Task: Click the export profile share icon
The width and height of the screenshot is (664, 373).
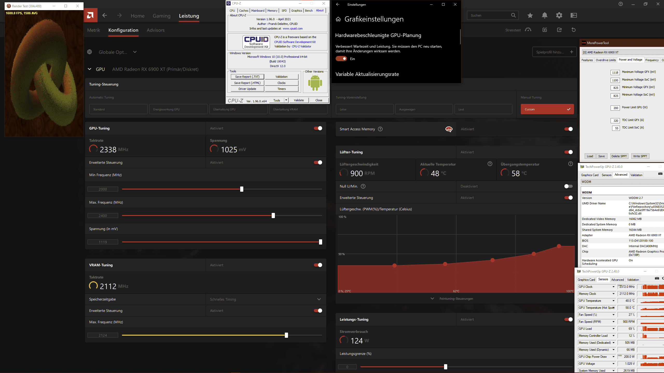Action: [x=559, y=30]
